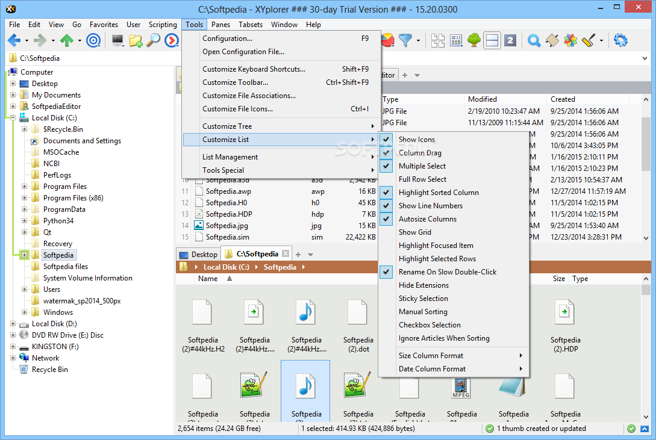The height and width of the screenshot is (440, 656).
Task: Expand the Local Disk (D:) tree node
Action: click(x=13, y=323)
